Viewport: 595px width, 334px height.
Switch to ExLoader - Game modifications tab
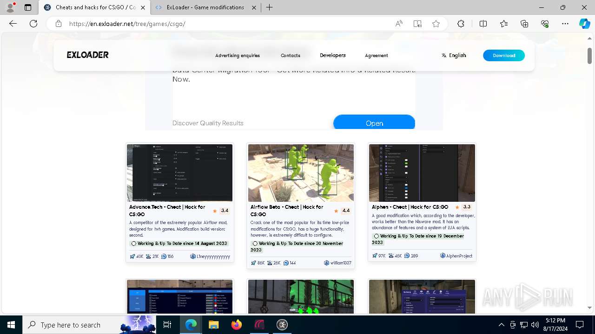206,7
